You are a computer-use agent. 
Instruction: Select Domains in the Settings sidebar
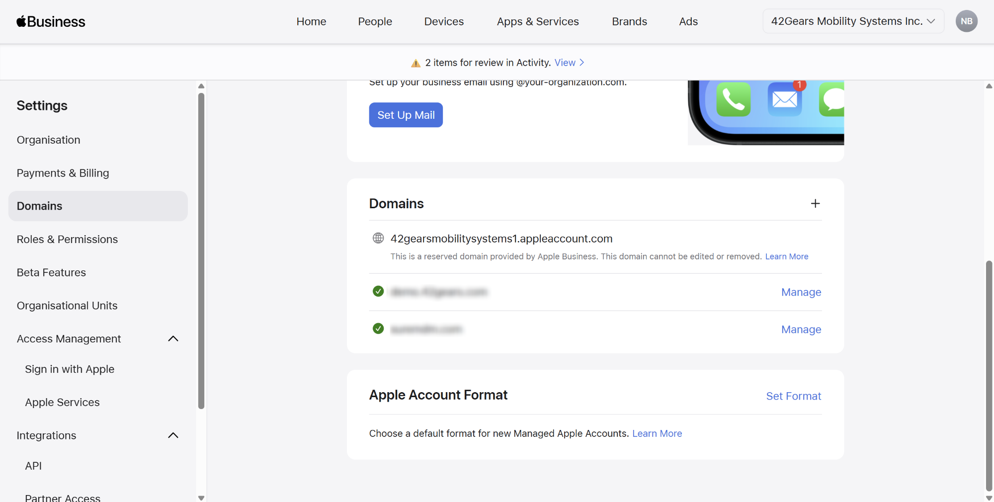(x=98, y=206)
